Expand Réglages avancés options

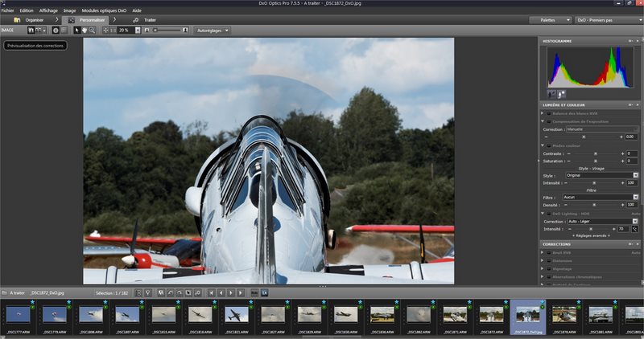click(x=592, y=236)
